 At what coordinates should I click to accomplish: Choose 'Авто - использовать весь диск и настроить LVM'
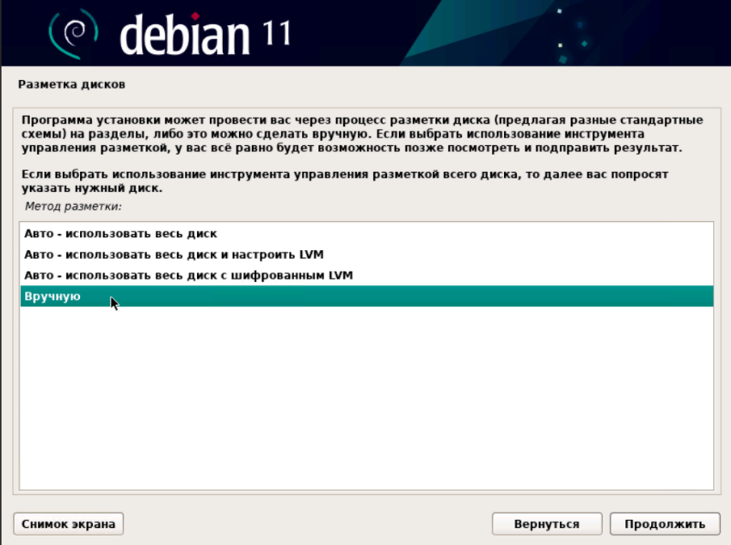click(x=366, y=254)
